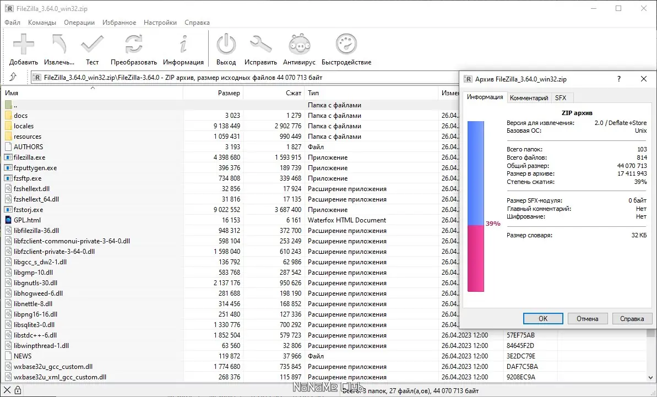Select the libgnutls-30.dll row
This screenshot has width=657, height=397.
pyautogui.click(x=230, y=282)
